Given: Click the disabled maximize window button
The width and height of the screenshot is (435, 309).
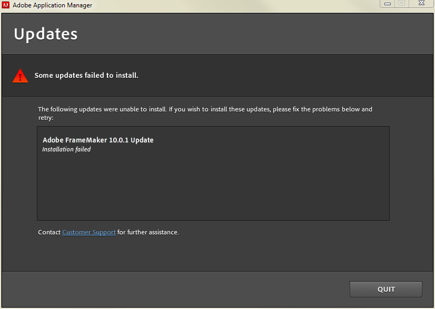Looking at the screenshot, I should click(402, 3).
